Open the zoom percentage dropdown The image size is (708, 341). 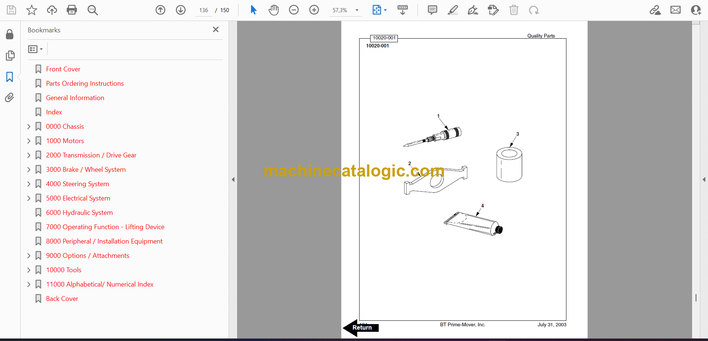pyautogui.click(x=357, y=10)
